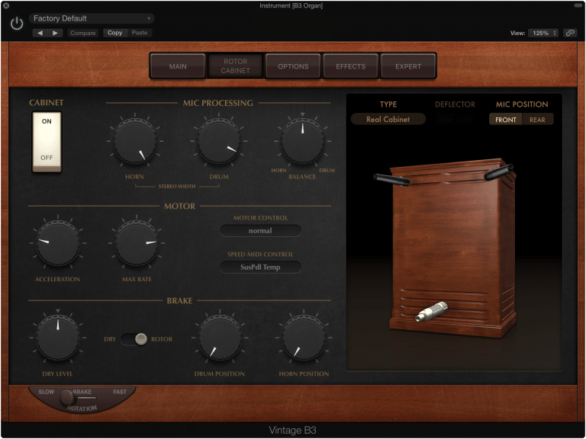Open Speed MIDI Control SusPdl Temp menu
This screenshot has width=586, height=439.
pos(260,268)
